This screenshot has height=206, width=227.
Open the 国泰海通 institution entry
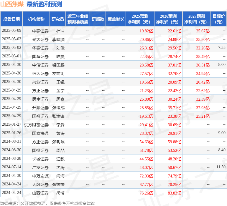pyautogui.click(x=40, y=133)
